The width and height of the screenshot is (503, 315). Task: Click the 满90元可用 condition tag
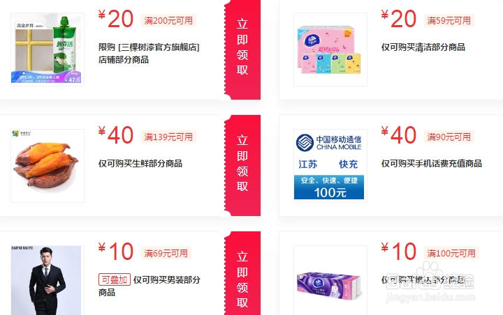[x=449, y=137]
